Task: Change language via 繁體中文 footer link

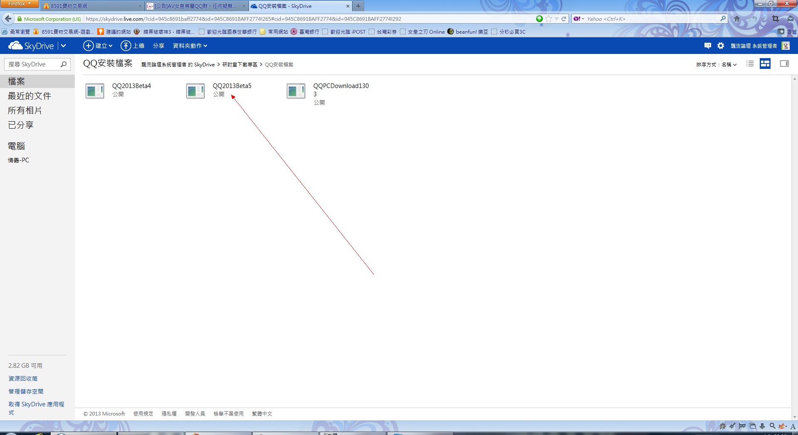Action: pos(262,414)
